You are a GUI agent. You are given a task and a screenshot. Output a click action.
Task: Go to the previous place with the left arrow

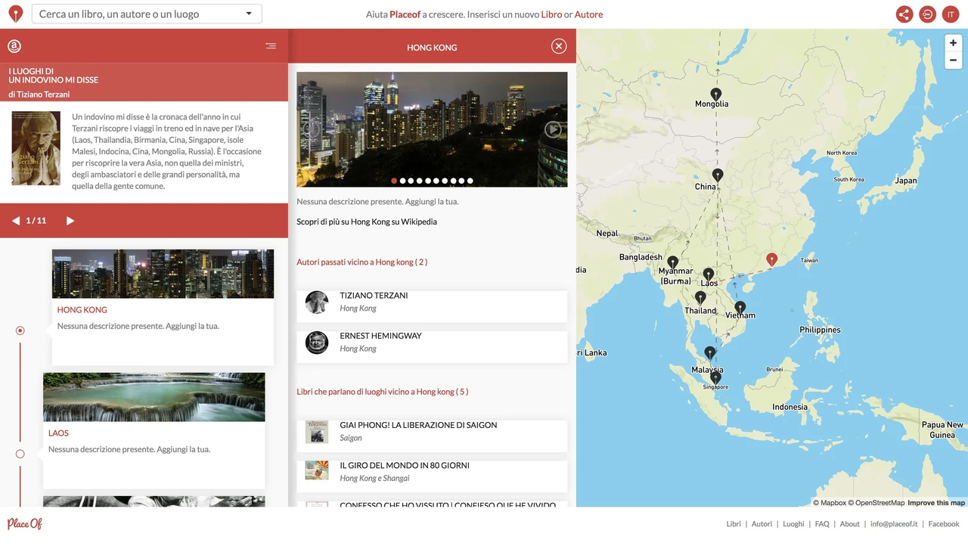click(15, 221)
